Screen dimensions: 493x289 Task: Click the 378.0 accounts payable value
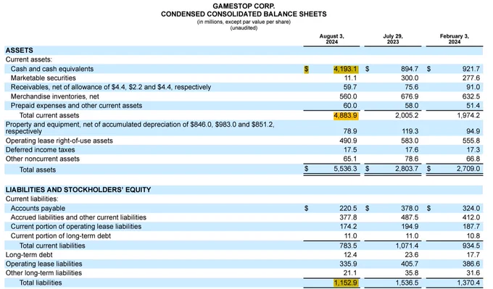click(x=410, y=209)
